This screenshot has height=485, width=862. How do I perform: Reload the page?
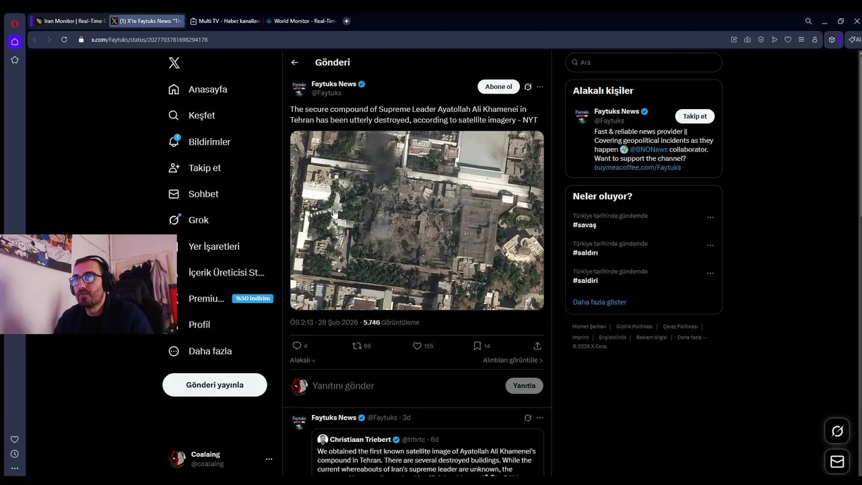64,40
